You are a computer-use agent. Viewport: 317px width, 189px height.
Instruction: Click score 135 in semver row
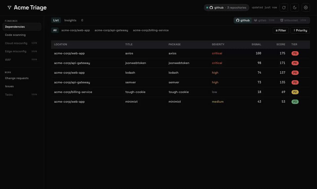(x=282, y=82)
